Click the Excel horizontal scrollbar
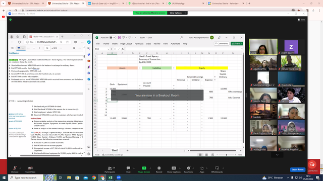 pos(213,150)
